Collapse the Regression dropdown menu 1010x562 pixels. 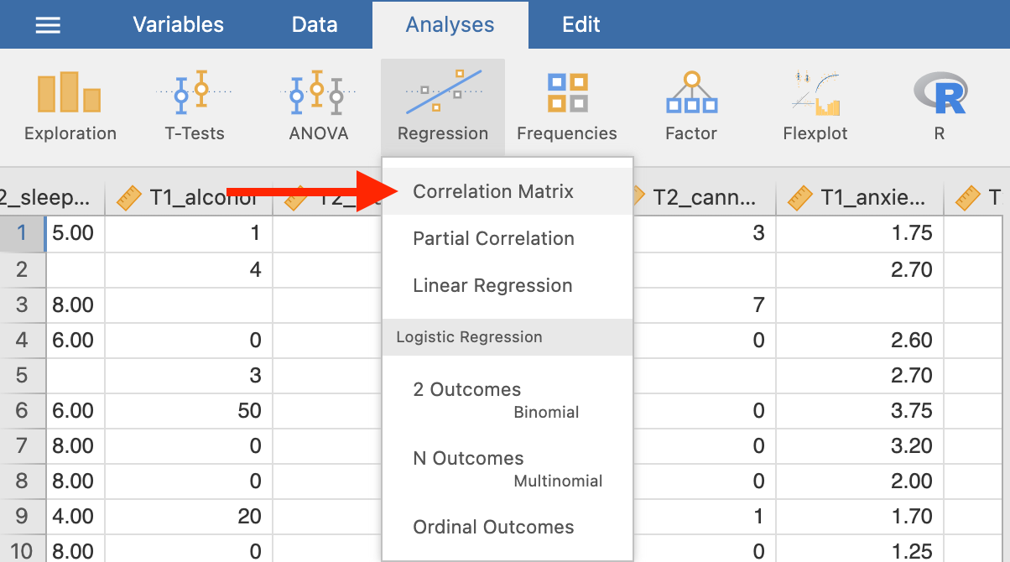[x=442, y=106]
